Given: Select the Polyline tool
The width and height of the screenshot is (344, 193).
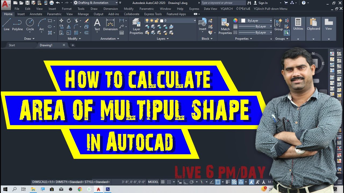Looking at the screenshot, I should [x=17, y=24].
